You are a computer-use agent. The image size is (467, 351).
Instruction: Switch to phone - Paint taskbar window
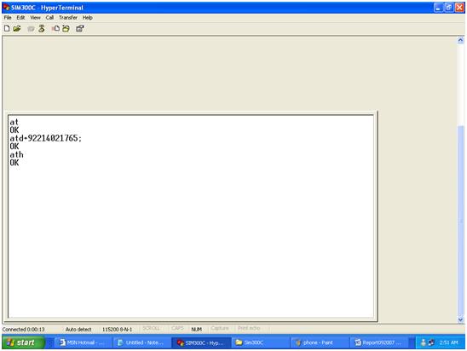point(319,342)
